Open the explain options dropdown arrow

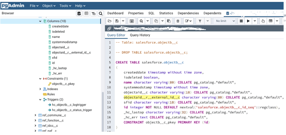[x=277, y=21]
